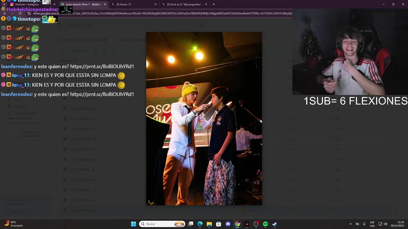Go forward in browser history
This screenshot has width=408, height=229.
(x=12, y=13)
